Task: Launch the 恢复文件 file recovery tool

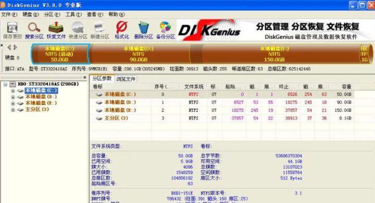Action: (56, 30)
